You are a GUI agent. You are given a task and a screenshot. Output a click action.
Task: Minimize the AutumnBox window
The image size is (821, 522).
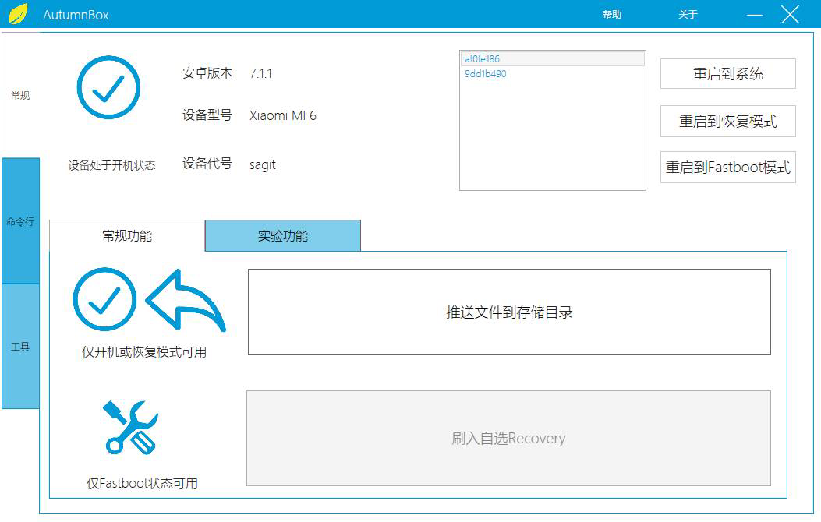click(x=754, y=15)
